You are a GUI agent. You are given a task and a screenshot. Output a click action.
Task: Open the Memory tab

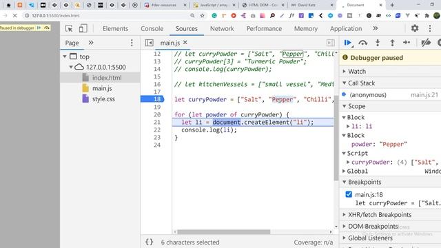pyautogui.click(x=306, y=28)
